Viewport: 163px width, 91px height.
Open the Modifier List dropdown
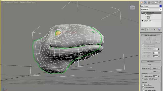click(x=161, y=10)
